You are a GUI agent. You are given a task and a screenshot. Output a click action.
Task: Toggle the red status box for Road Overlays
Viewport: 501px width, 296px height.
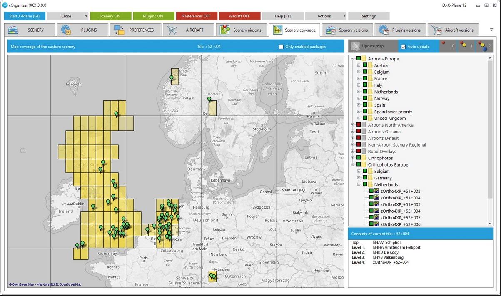(358, 152)
